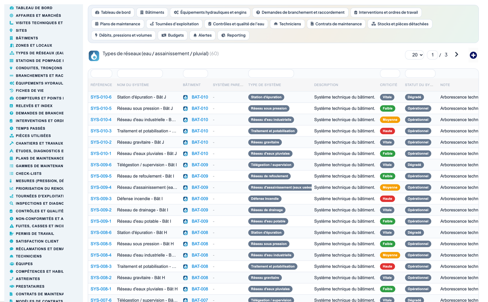The width and height of the screenshot is (488, 302).
Task: Open BAT-010 link in SYS-010-3 row
Action: 200,131
